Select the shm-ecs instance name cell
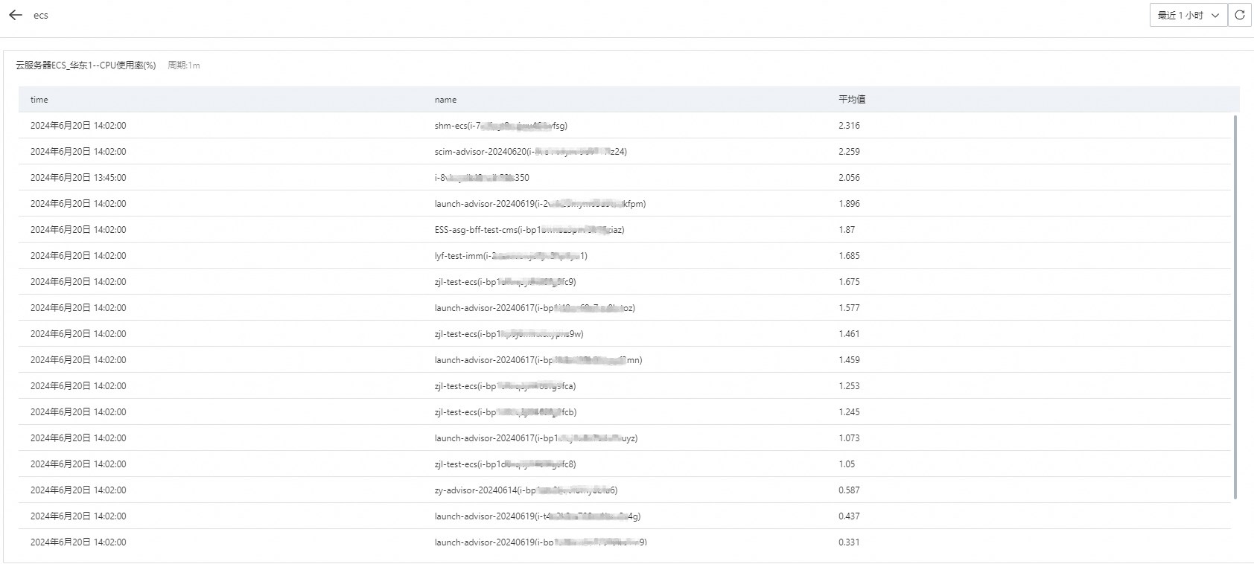Viewport: 1254px width, 564px height. 501,126
